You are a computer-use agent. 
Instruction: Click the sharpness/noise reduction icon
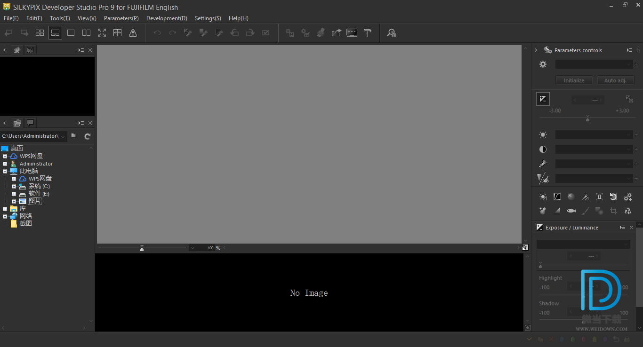(x=543, y=178)
